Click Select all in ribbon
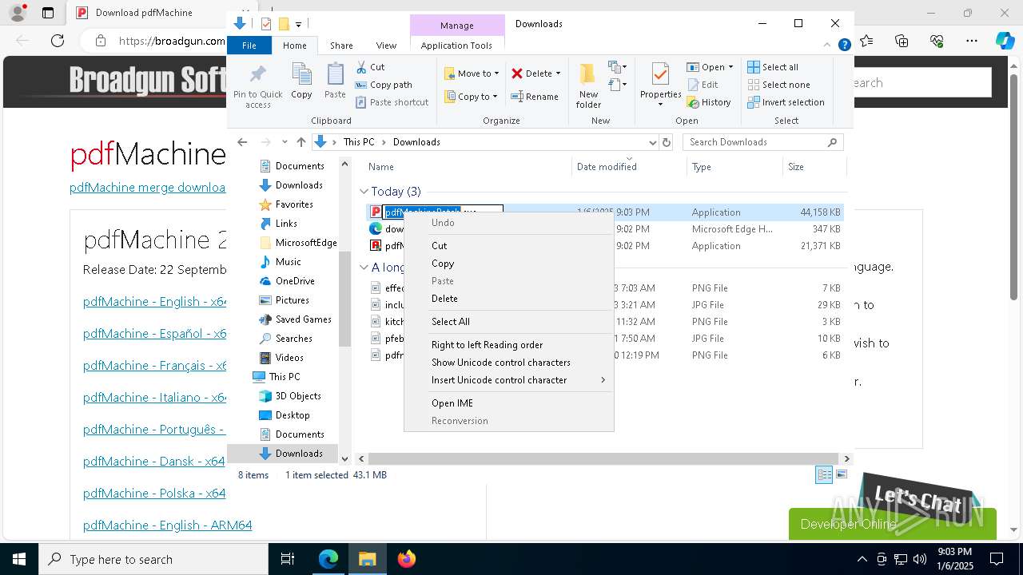The width and height of the screenshot is (1023, 575). (773, 67)
